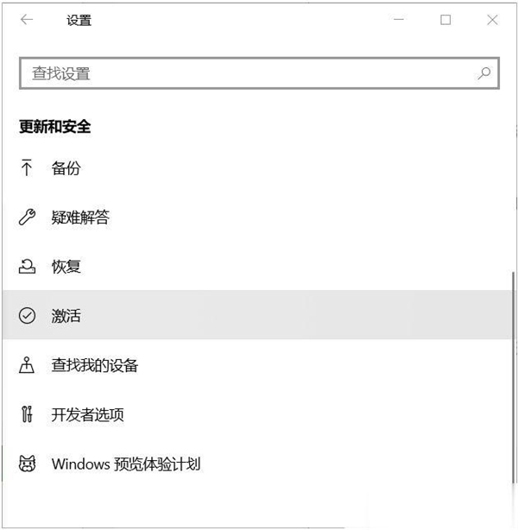Click the 备份 backup arrow icon

click(x=27, y=168)
